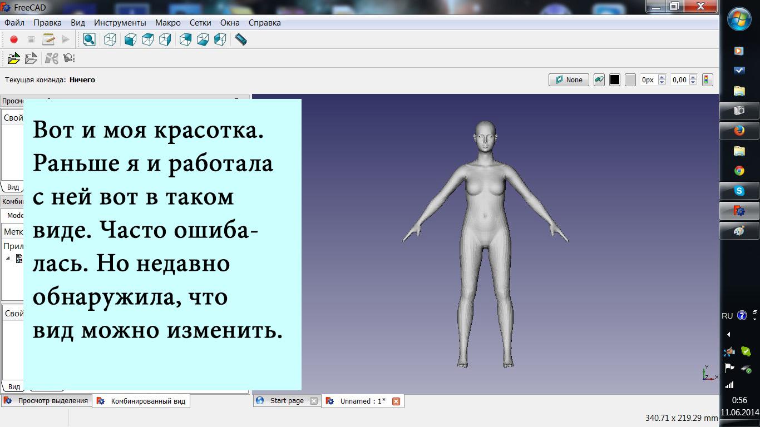The width and height of the screenshot is (760, 427).
Task: Select Вид tab just above Комби panel header
Action: click(13, 187)
